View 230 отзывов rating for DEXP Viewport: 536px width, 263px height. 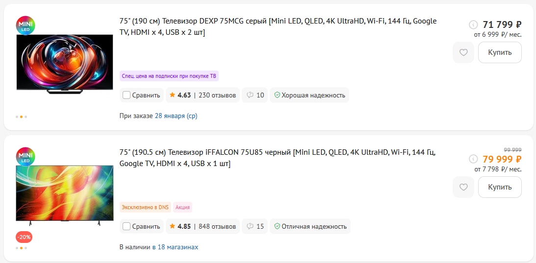click(x=203, y=96)
